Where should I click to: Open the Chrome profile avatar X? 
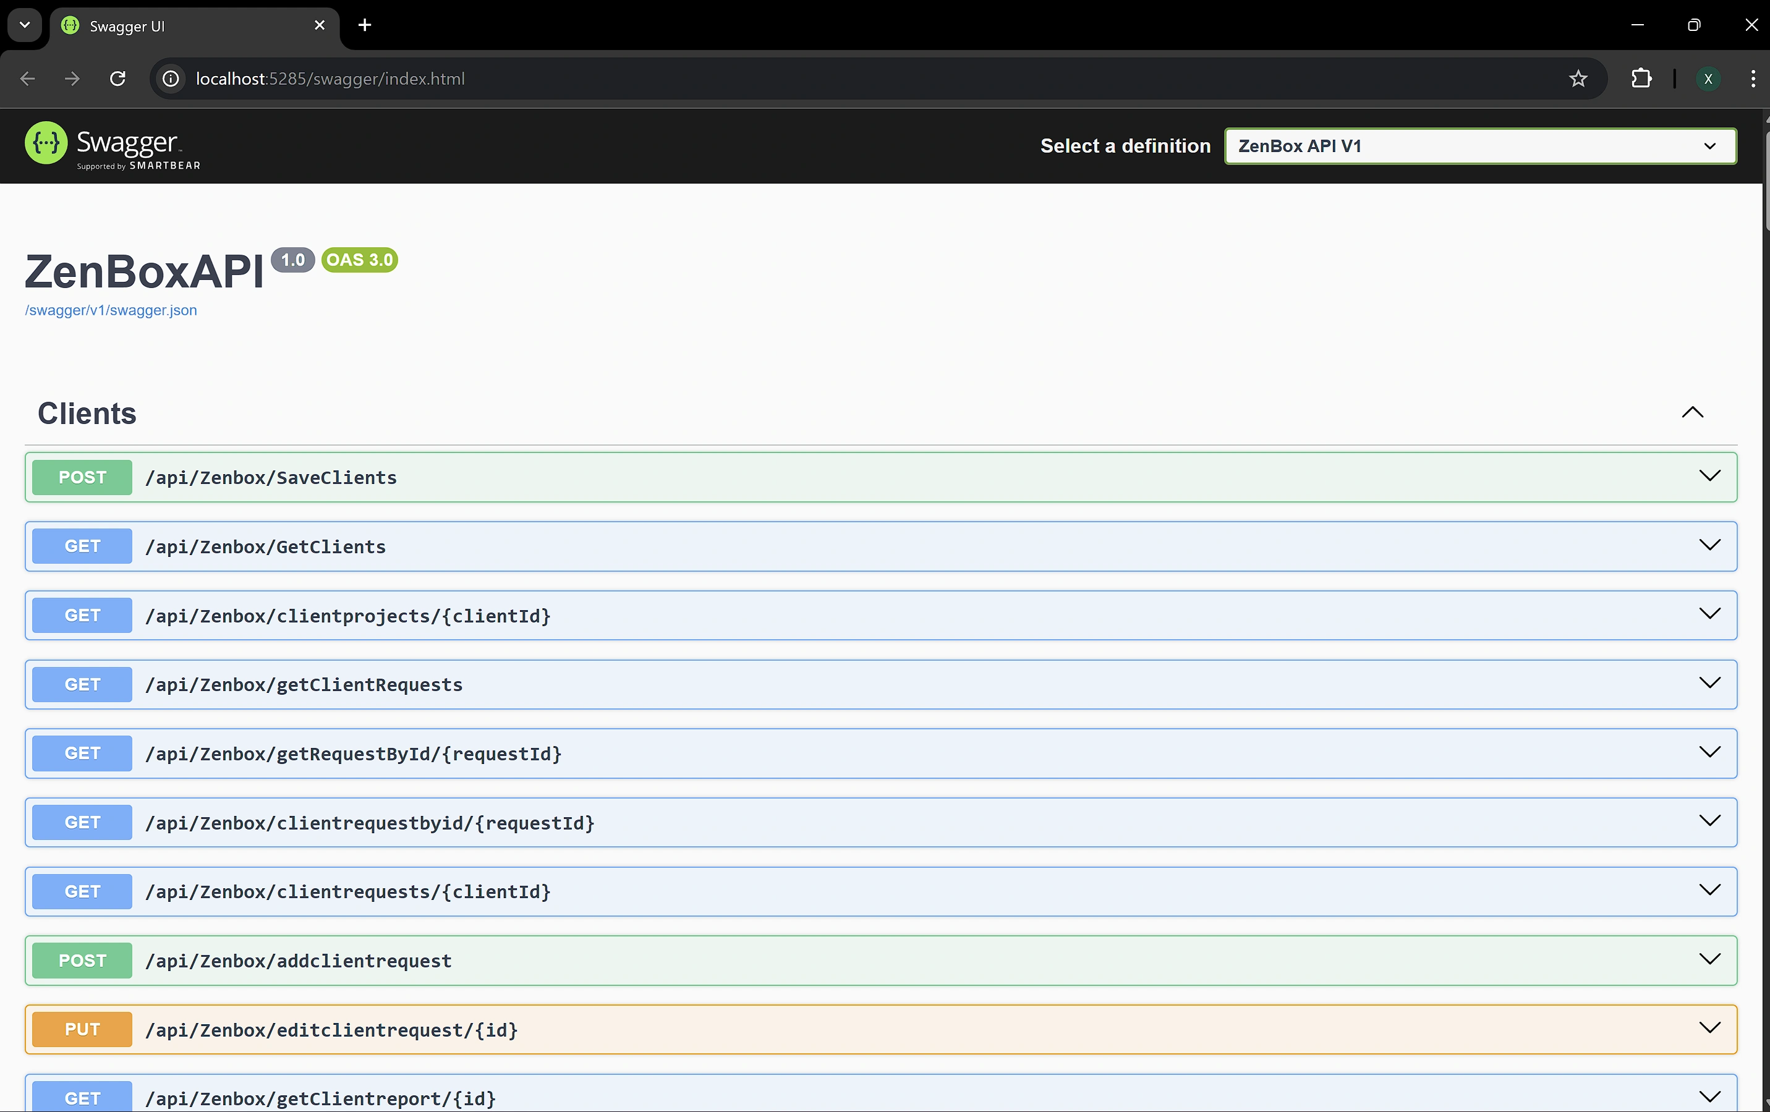pos(1708,79)
